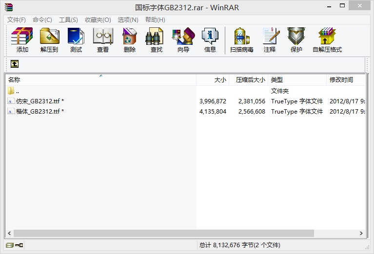Click size value 4,135,804

[213, 112]
